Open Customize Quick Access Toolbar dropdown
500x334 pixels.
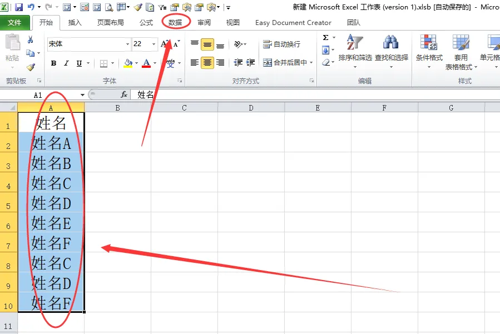tap(228, 7)
